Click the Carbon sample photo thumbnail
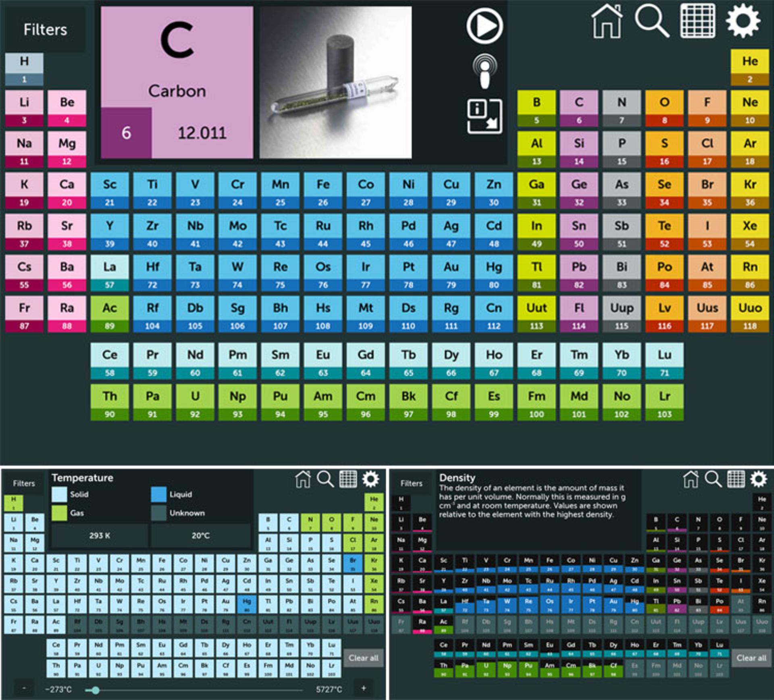The image size is (774, 700). click(335, 82)
